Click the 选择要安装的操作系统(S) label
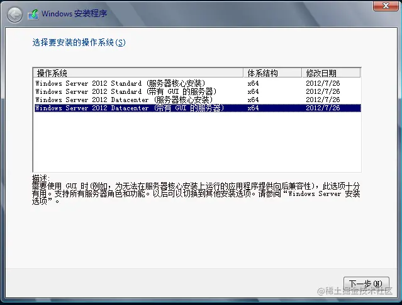The image size is (402, 305). click(x=79, y=42)
